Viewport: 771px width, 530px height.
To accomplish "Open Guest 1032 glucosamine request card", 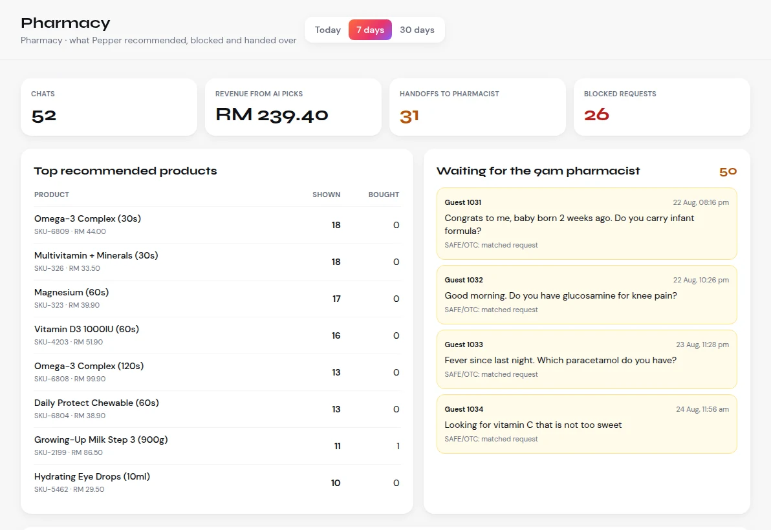I will (587, 295).
